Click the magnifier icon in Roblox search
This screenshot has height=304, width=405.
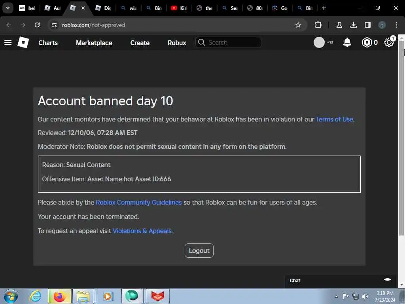point(201,42)
